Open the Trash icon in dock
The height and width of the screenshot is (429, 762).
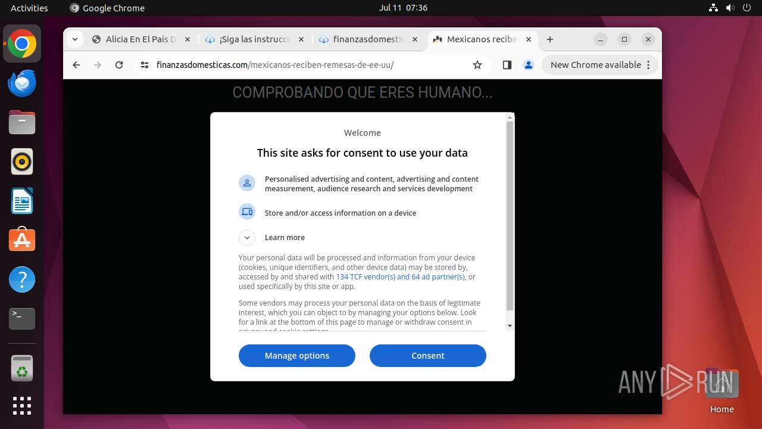click(x=22, y=369)
